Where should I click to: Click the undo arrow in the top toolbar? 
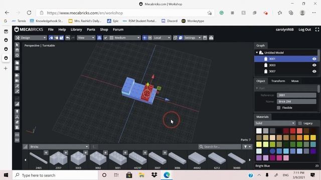(68, 38)
